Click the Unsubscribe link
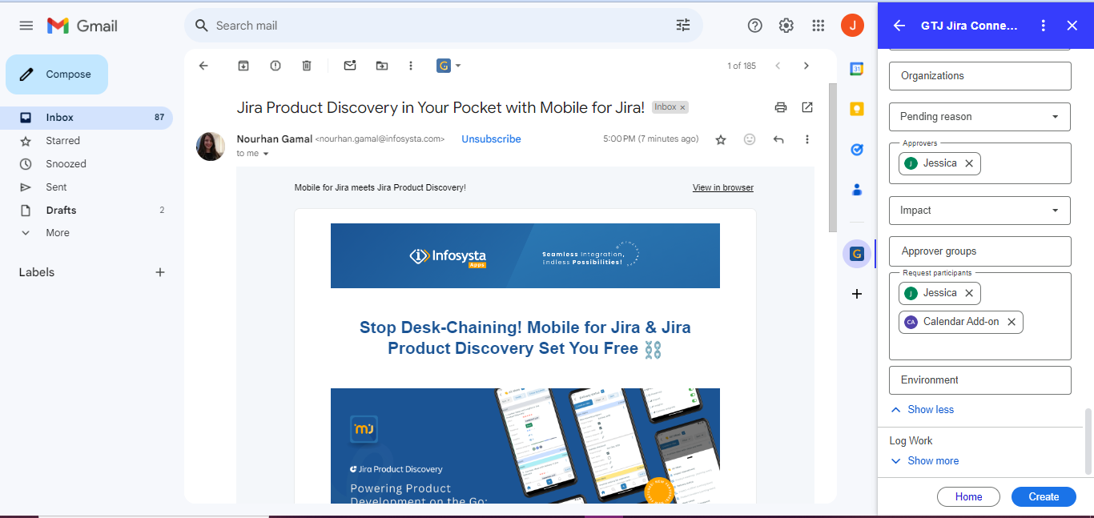The image size is (1094, 518). (x=491, y=139)
